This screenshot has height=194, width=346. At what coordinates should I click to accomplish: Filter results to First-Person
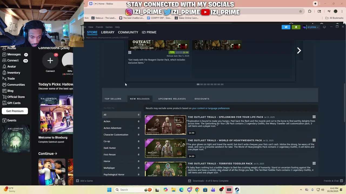[121, 155]
